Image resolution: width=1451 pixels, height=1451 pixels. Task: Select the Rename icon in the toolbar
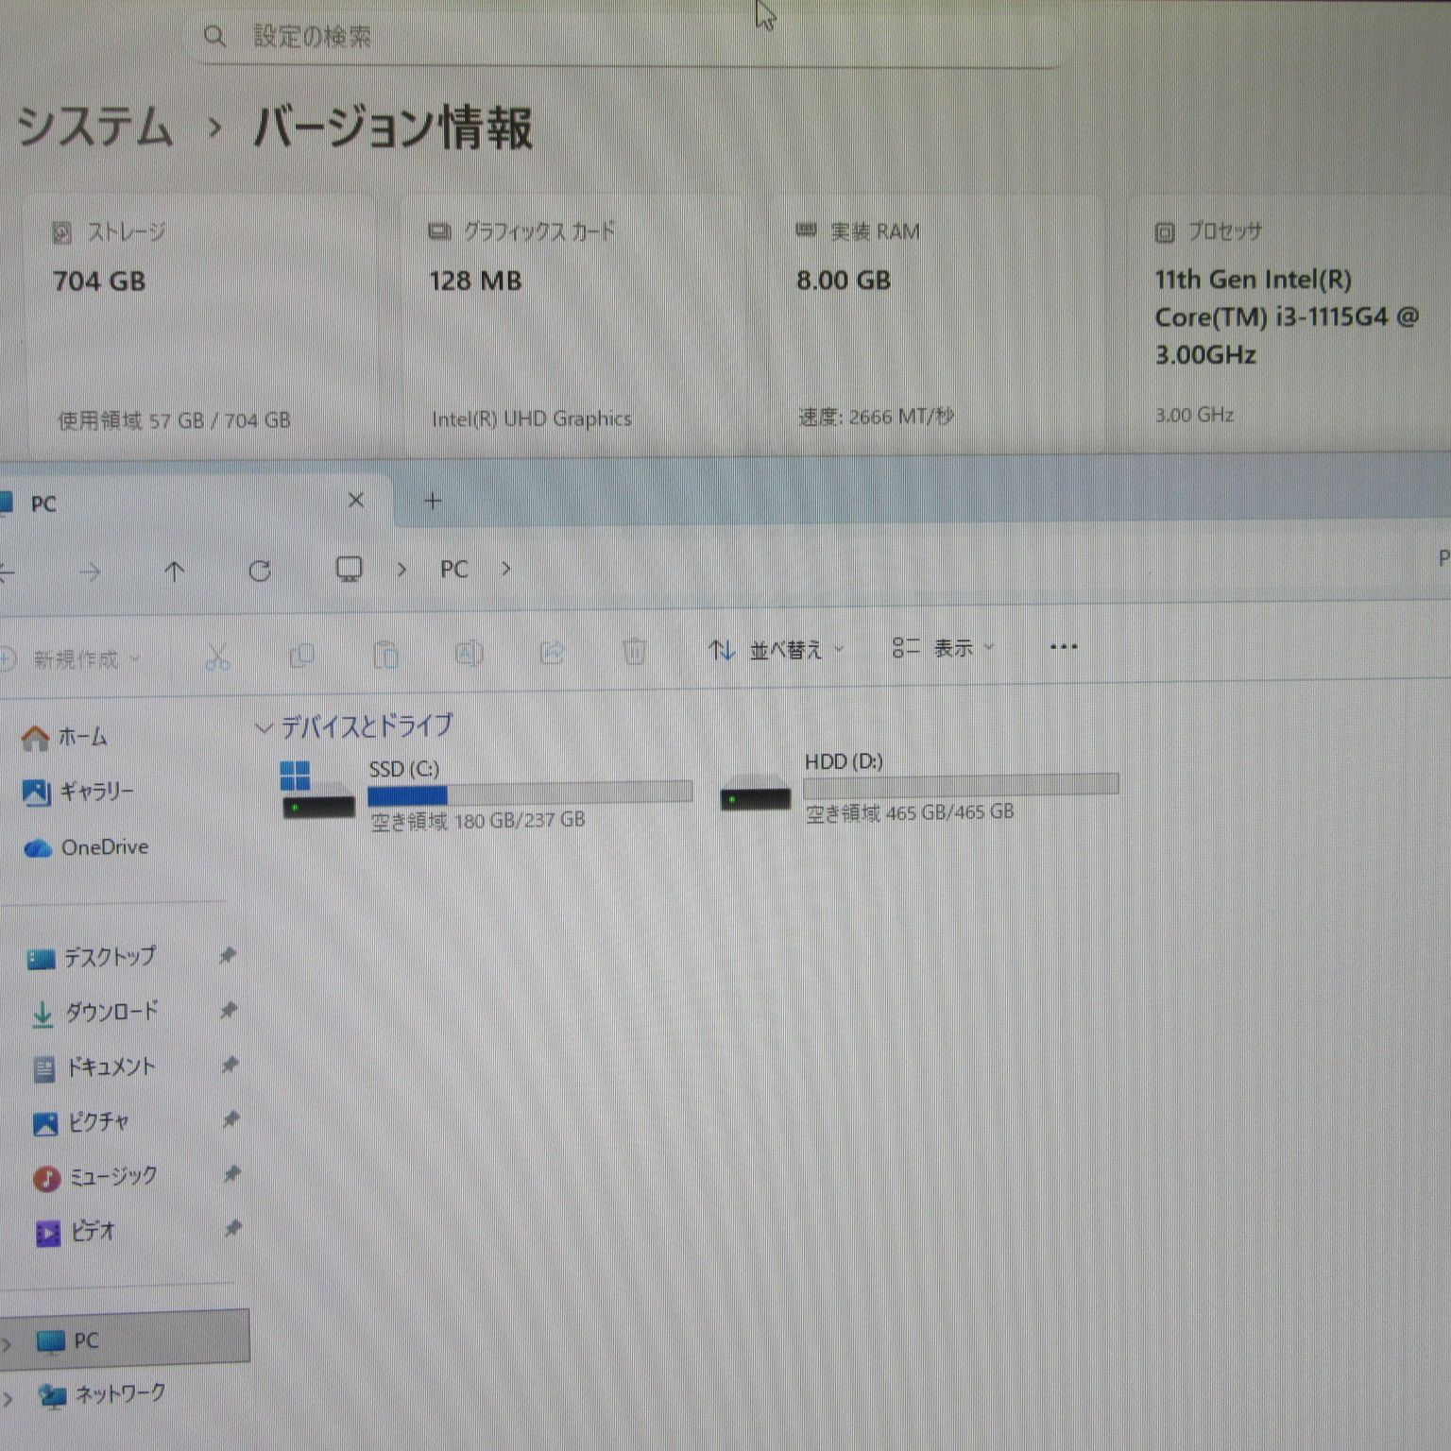click(469, 654)
